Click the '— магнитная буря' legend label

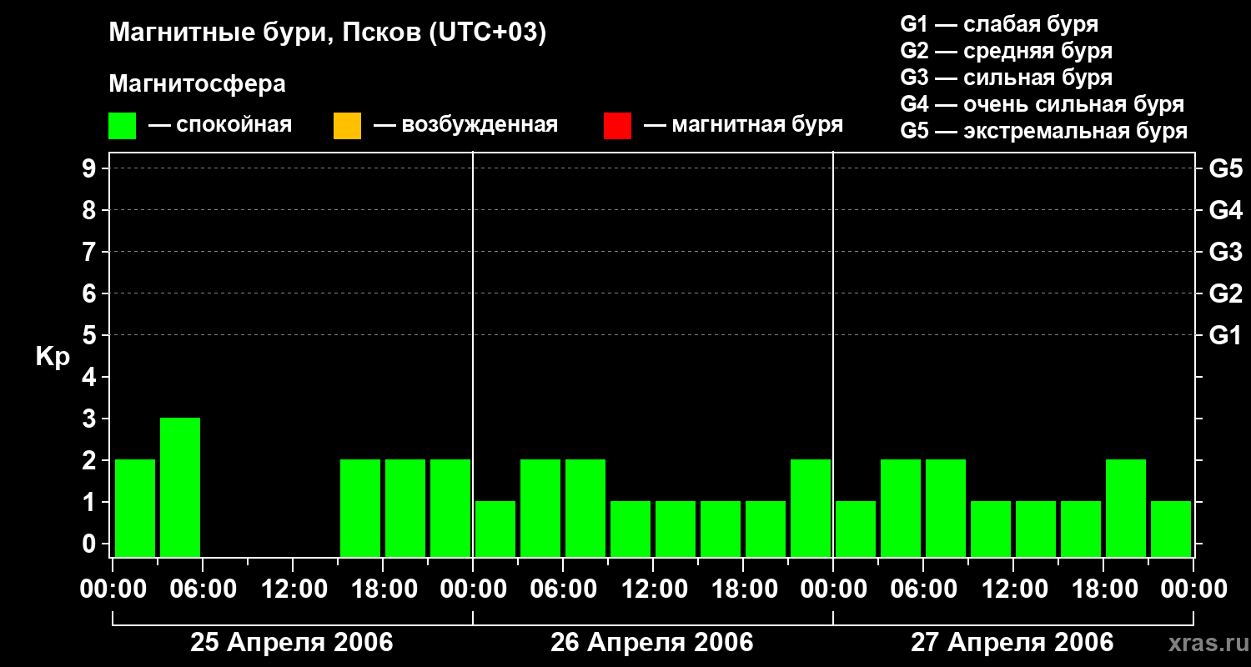tap(744, 126)
